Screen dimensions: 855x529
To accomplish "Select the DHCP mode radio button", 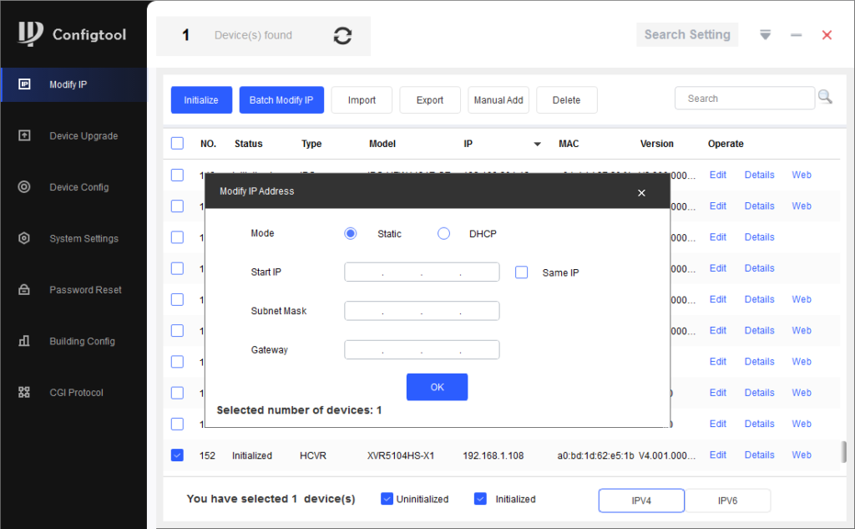I will click(444, 234).
